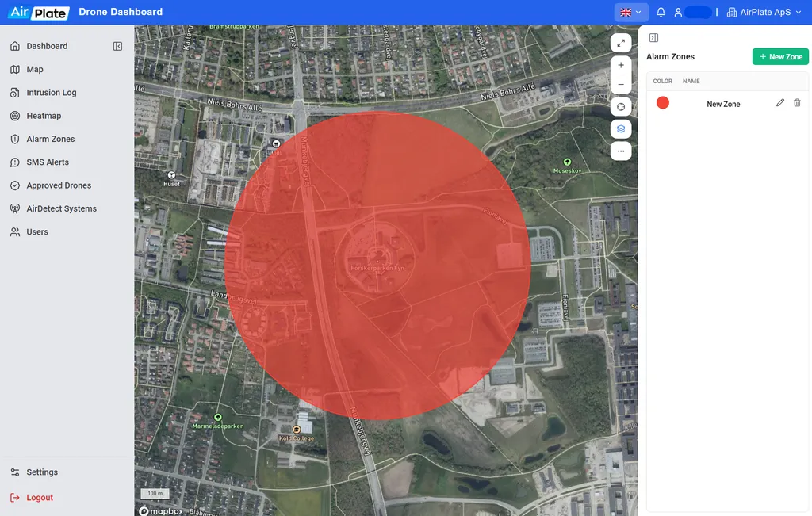Delete New Zone with trash icon
The image size is (812, 516).
[797, 103]
